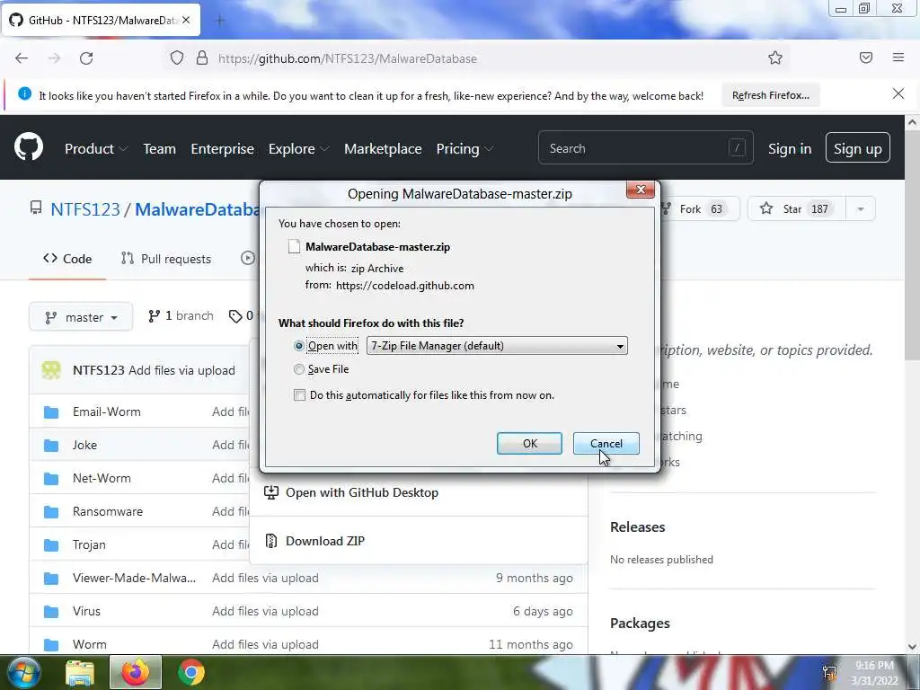This screenshot has height=690, width=920.
Task: Dismiss the Refresh Firefox notification bar
Action: point(898,93)
